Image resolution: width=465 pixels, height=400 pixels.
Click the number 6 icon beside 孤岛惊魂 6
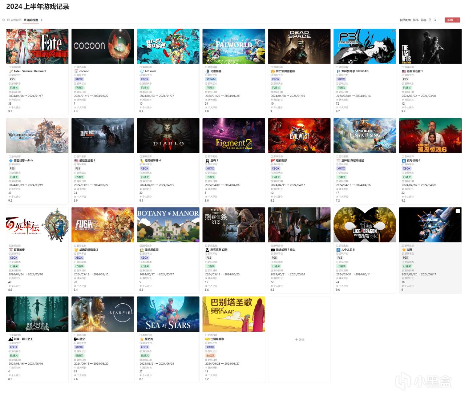(404, 160)
